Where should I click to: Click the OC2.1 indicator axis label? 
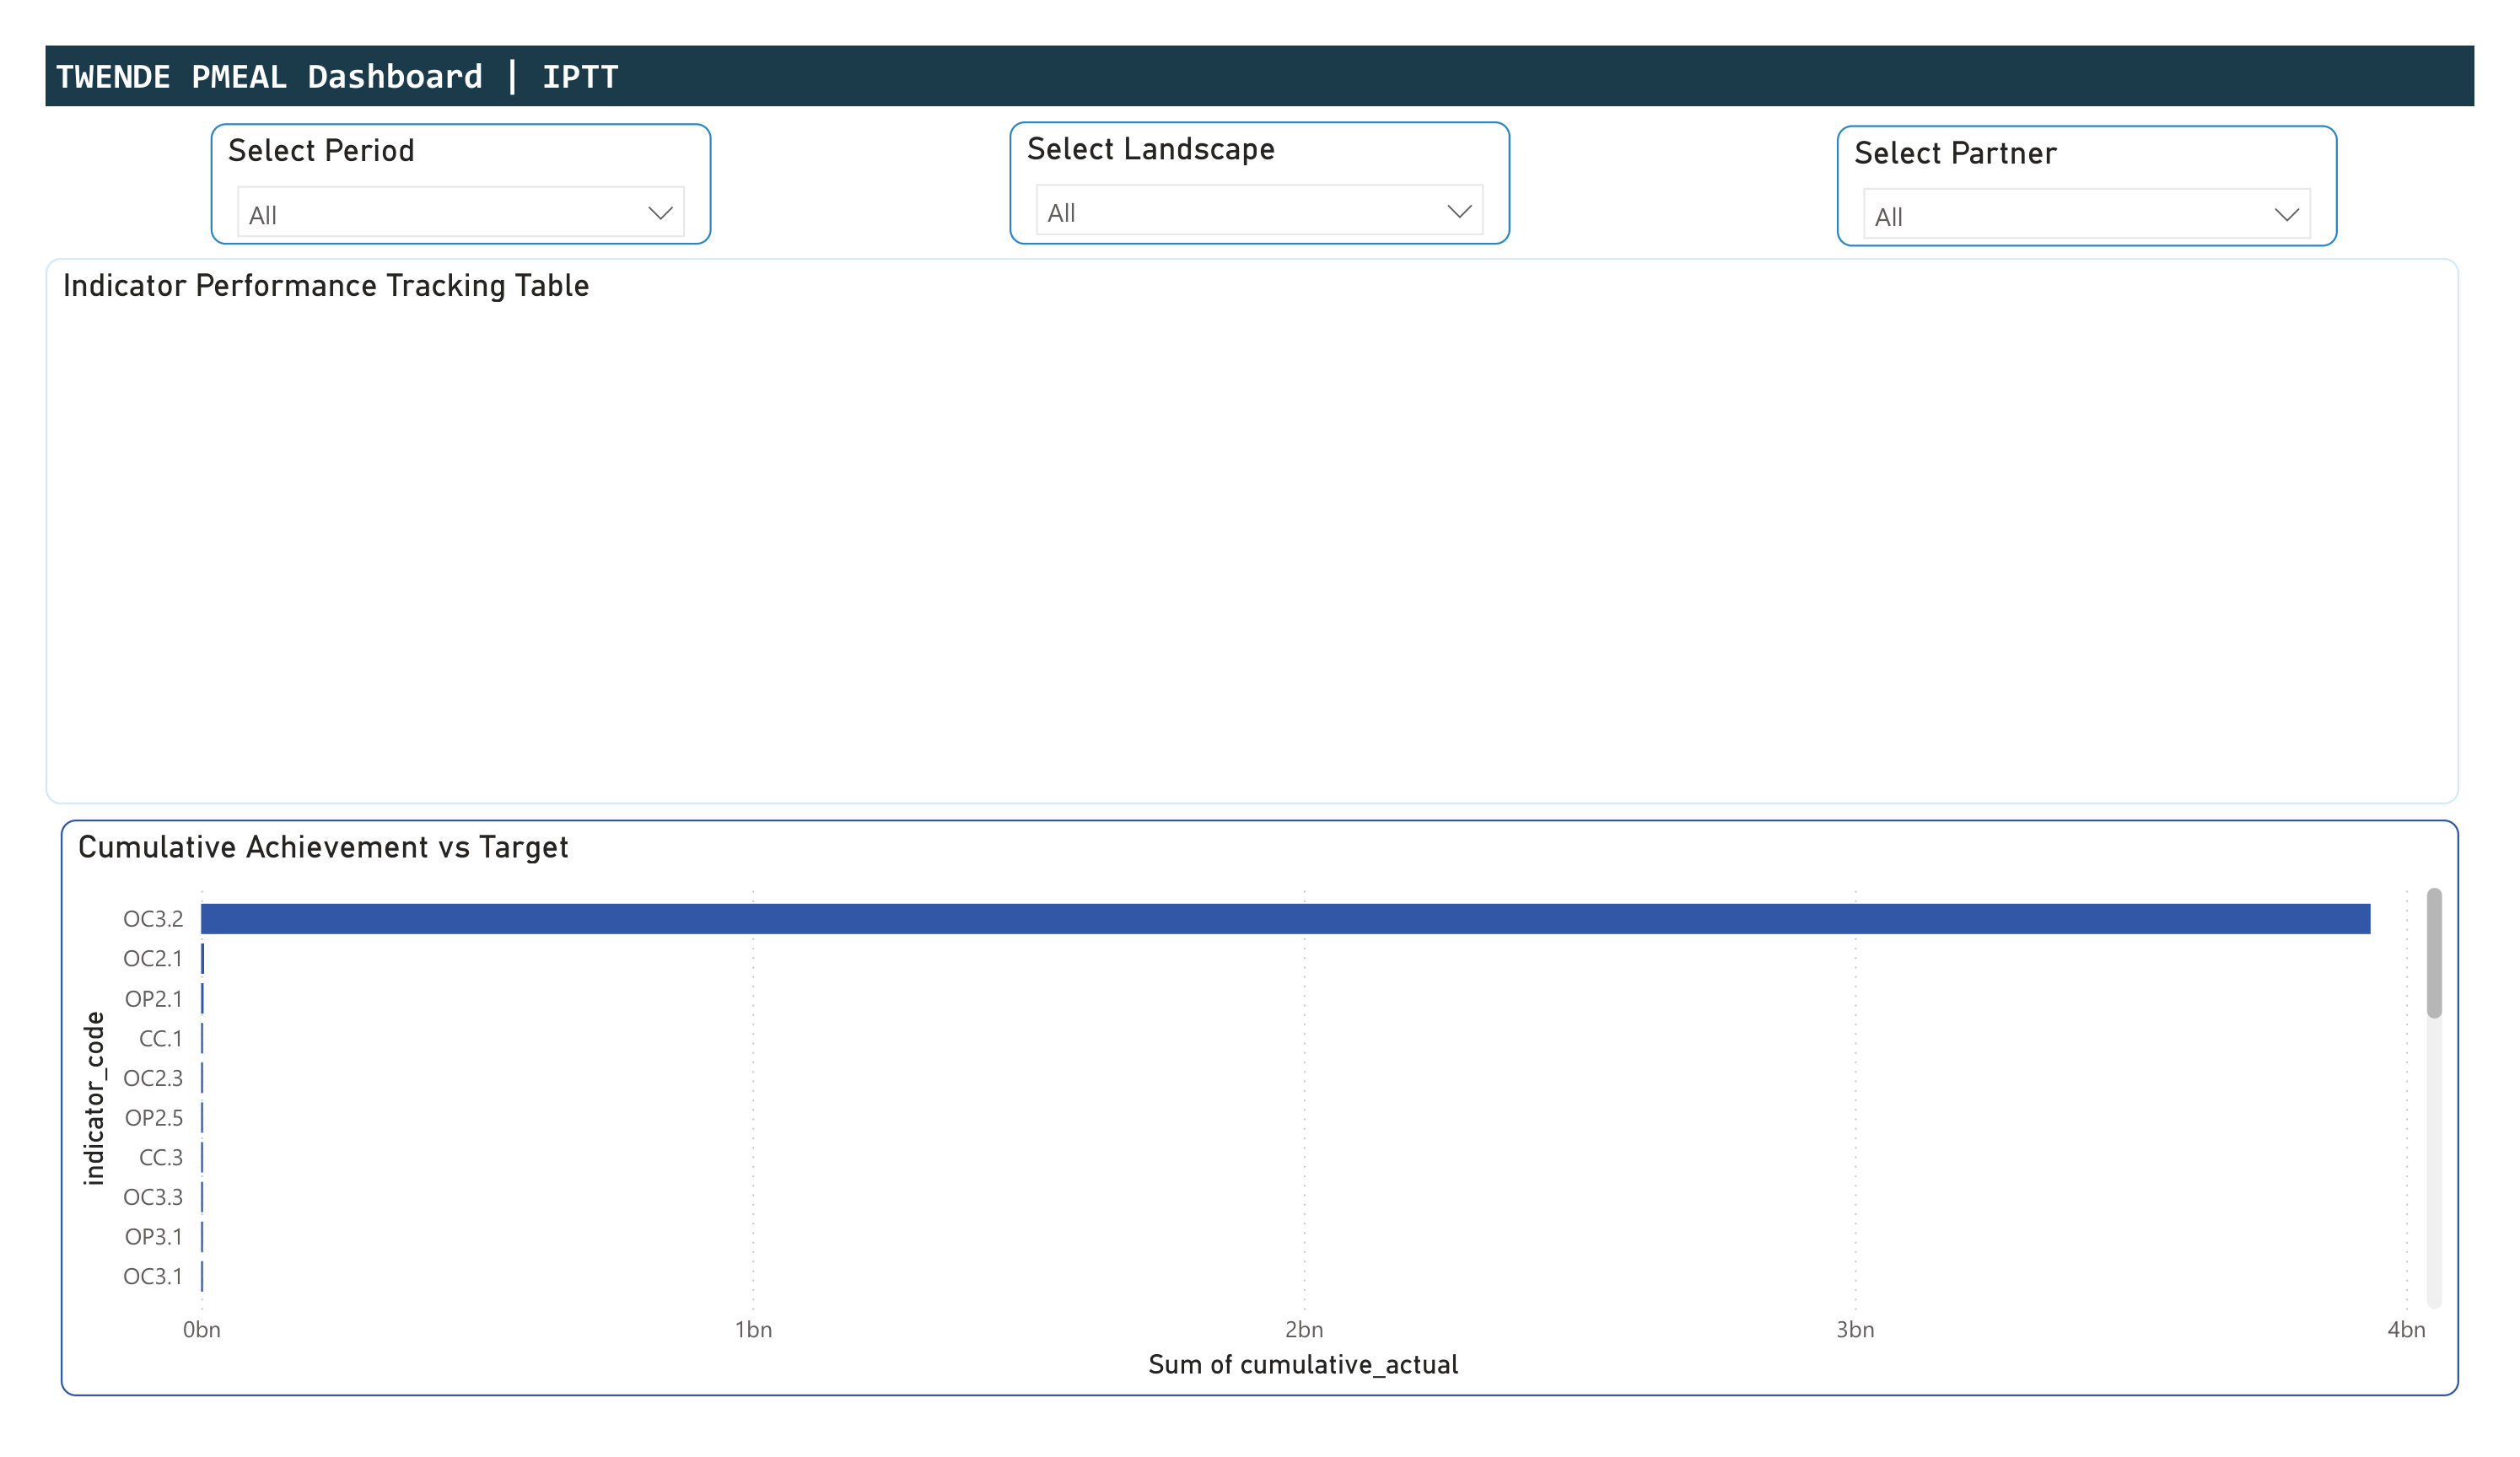pos(153,958)
